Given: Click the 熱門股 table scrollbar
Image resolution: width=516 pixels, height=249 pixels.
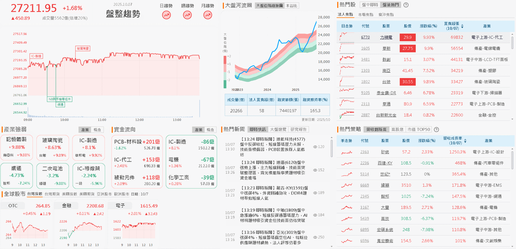Looking at the screenshot, I should [x=512, y=42].
